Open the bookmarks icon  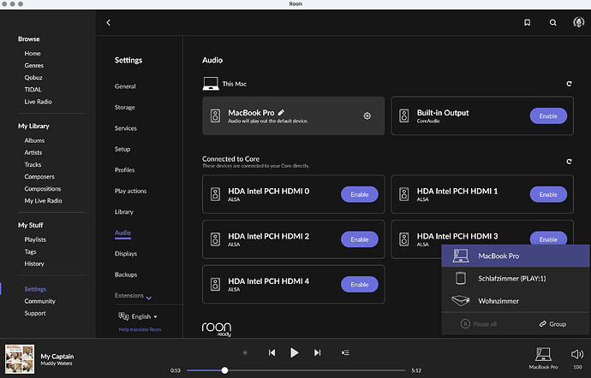[x=528, y=22]
